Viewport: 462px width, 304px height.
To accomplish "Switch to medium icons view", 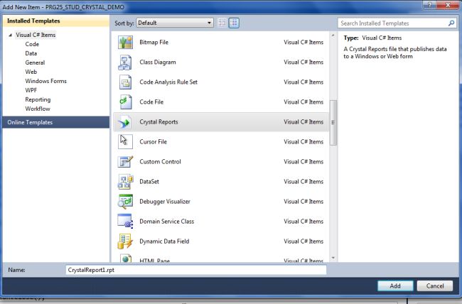I will pos(234,23).
